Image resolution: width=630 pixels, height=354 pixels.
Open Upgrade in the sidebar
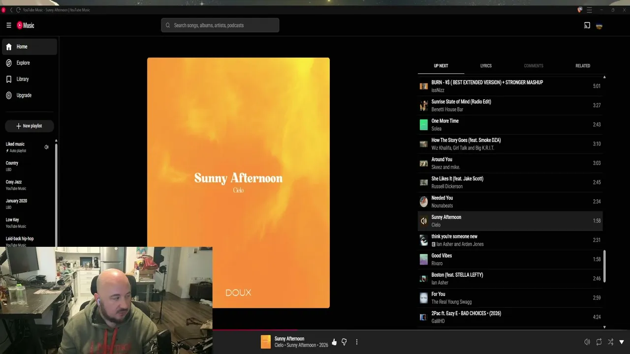coord(30,95)
